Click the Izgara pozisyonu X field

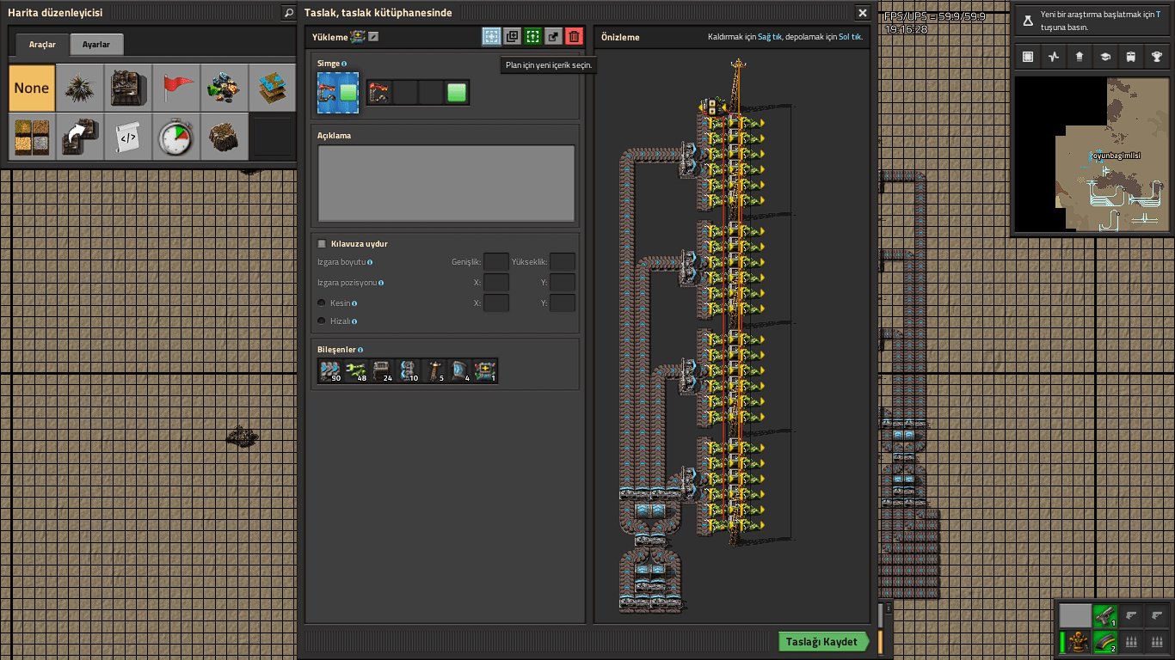click(495, 282)
